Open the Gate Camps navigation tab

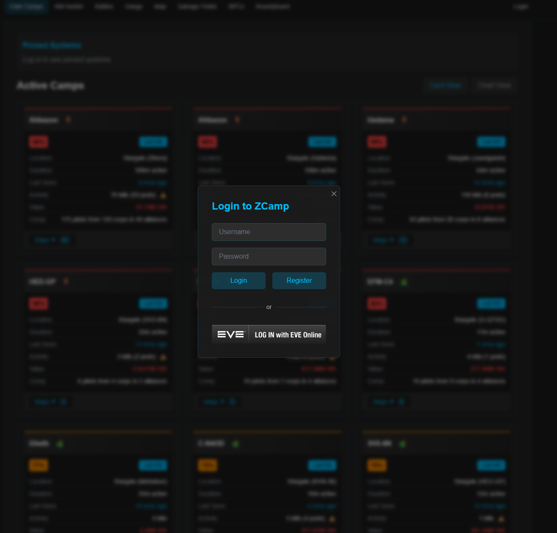click(x=27, y=7)
